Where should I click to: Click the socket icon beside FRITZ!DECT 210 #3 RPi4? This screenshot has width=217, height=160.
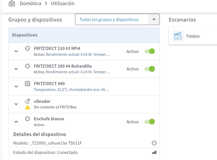tap(27, 48)
